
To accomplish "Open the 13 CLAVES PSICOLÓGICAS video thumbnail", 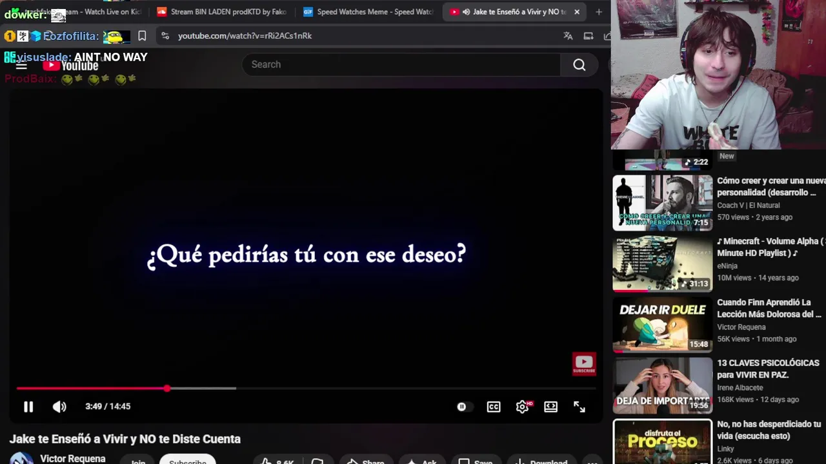I will click(663, 385).
